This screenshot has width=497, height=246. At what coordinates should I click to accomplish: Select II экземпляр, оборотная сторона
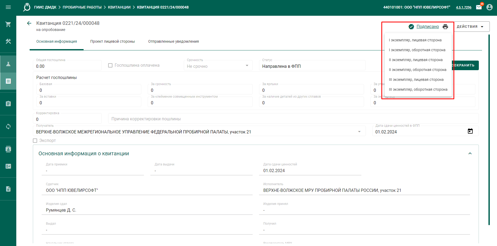[x=418, y=70]
